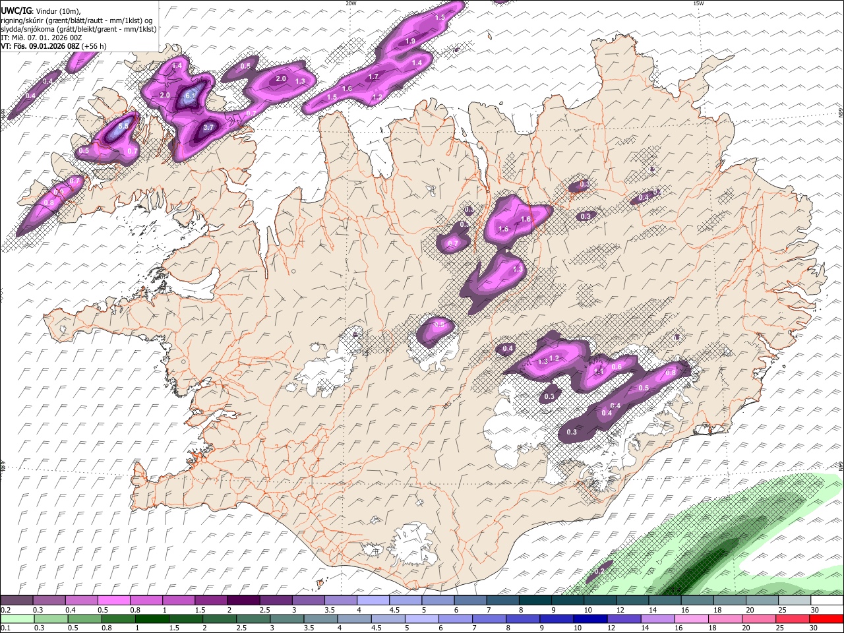
Task: Click the 0.2 map value off the southeast coast
Action: pyautogui.click(x=600, y=571)
